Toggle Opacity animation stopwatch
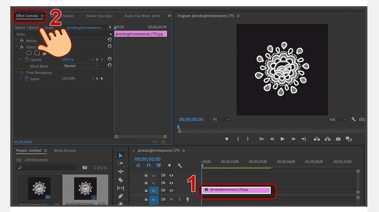Image resolution: width=379 pixels, height=212 pixels. click(x=27, y=59)
